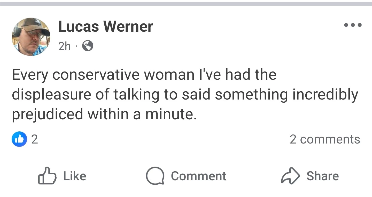Click the speech bubble Comment icon

tap(155, 176)
